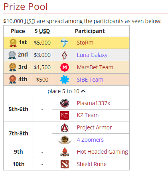Click the 4 Zoomers team logo
168x176 pixels.
(x=65, y=140)
